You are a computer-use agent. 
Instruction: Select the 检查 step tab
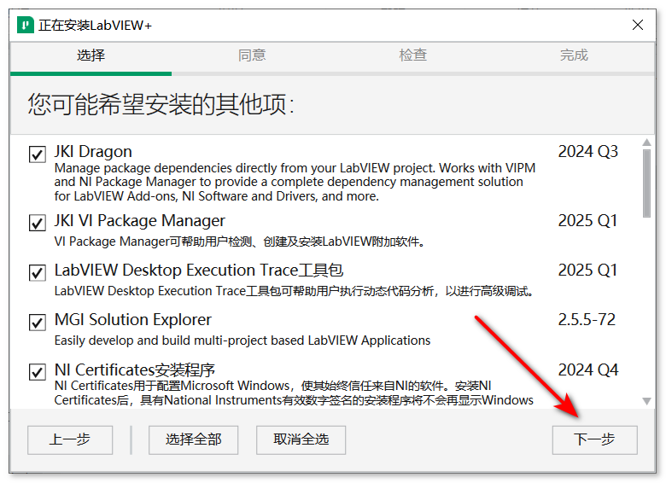point(413,55)
